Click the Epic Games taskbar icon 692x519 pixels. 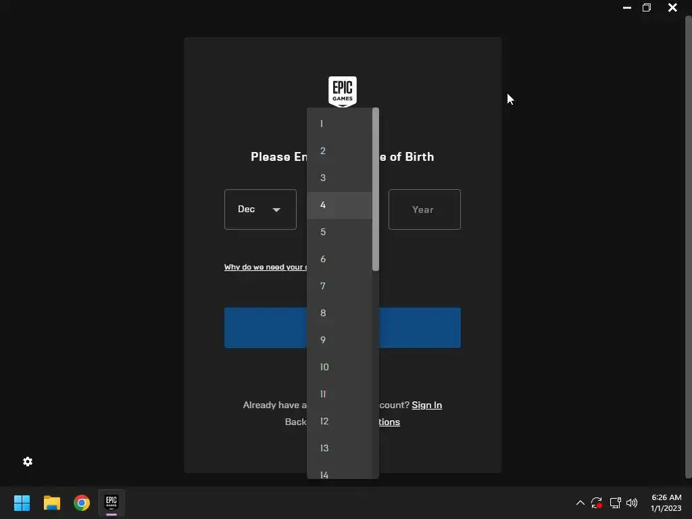pyautogui.click(x=112, y=503)
